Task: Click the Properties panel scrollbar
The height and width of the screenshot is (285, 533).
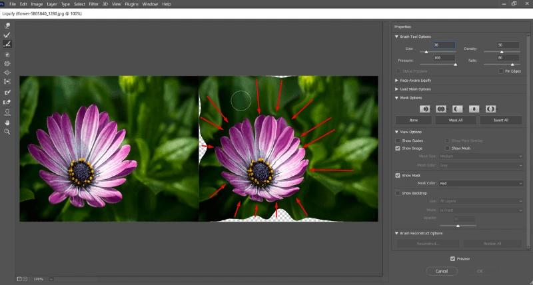Action: click(x=528, y=141)
